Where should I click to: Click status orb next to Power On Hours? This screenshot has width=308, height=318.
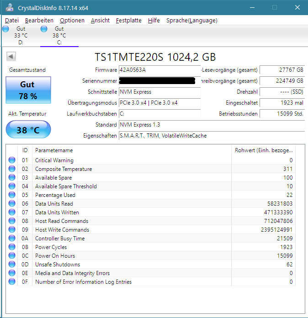coord(12,255)
